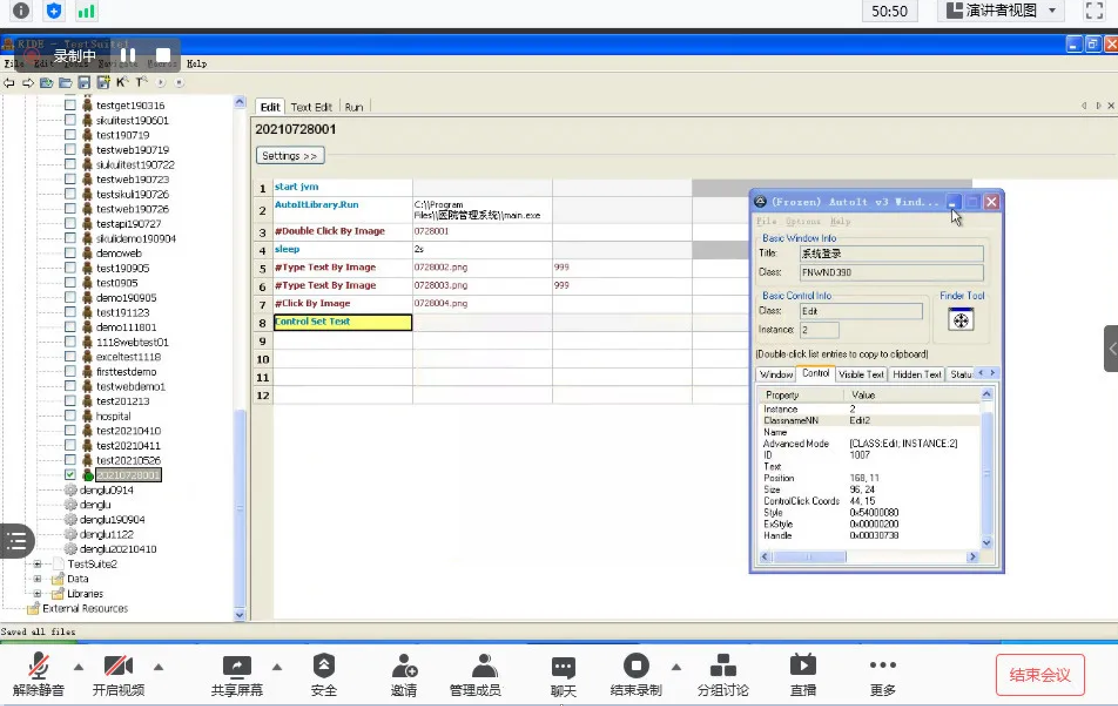Switch to AutoIt Hidden Text tab
This screenshot has height=706, width=1118.
tap(917, 374)
